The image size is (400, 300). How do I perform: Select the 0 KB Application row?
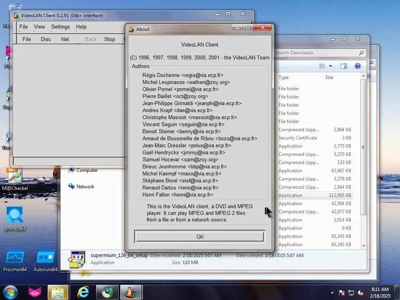point(315,228)
